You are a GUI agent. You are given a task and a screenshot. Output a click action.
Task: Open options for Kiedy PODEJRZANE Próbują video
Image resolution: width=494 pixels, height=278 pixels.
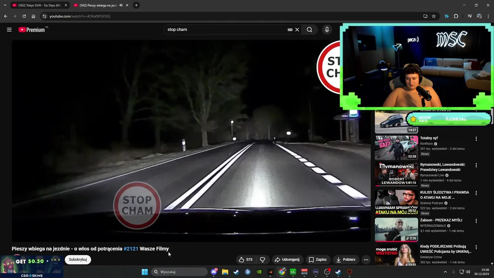[x=476, y=247]
